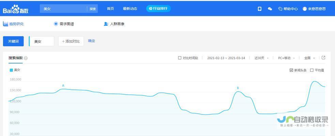
Task: Open the 帮助中心 link
Action: [291, 9]
